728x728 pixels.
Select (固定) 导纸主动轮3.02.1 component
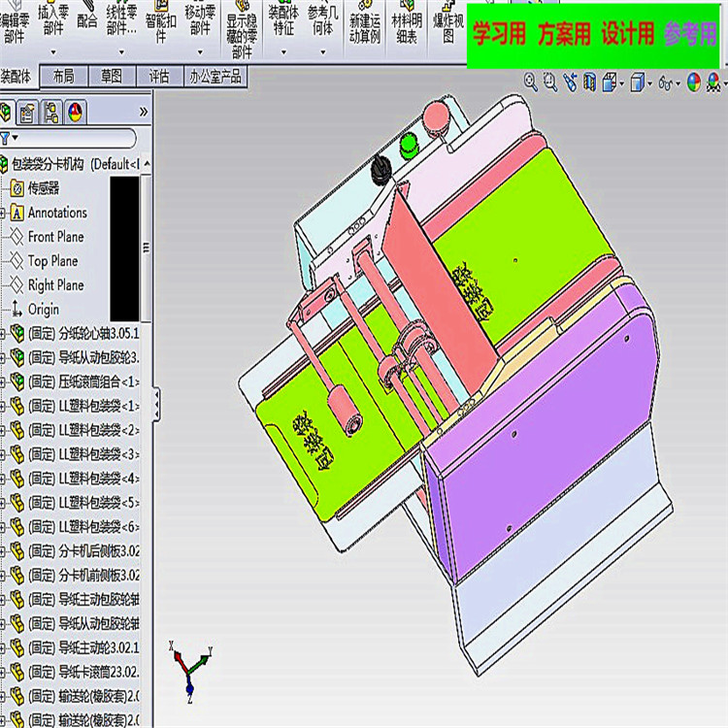[x=75, y=647]
